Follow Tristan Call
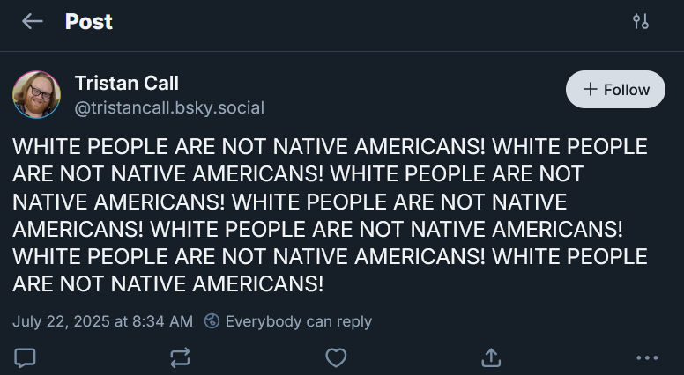 point(615,89)
